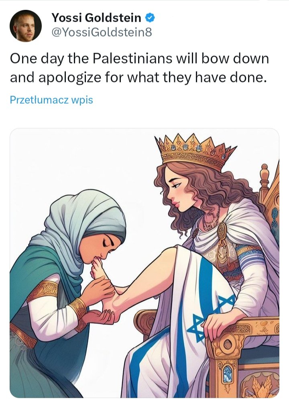The height and width of the screenshot is (407, 289).
Task: Click the word 'apologize' in the post text
Action: click(70, 78)
